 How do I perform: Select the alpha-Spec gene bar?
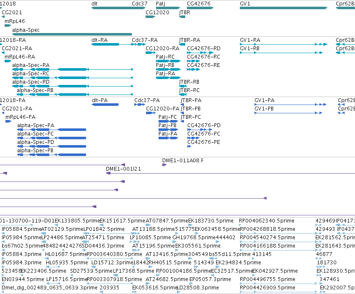tap(72, 34)
